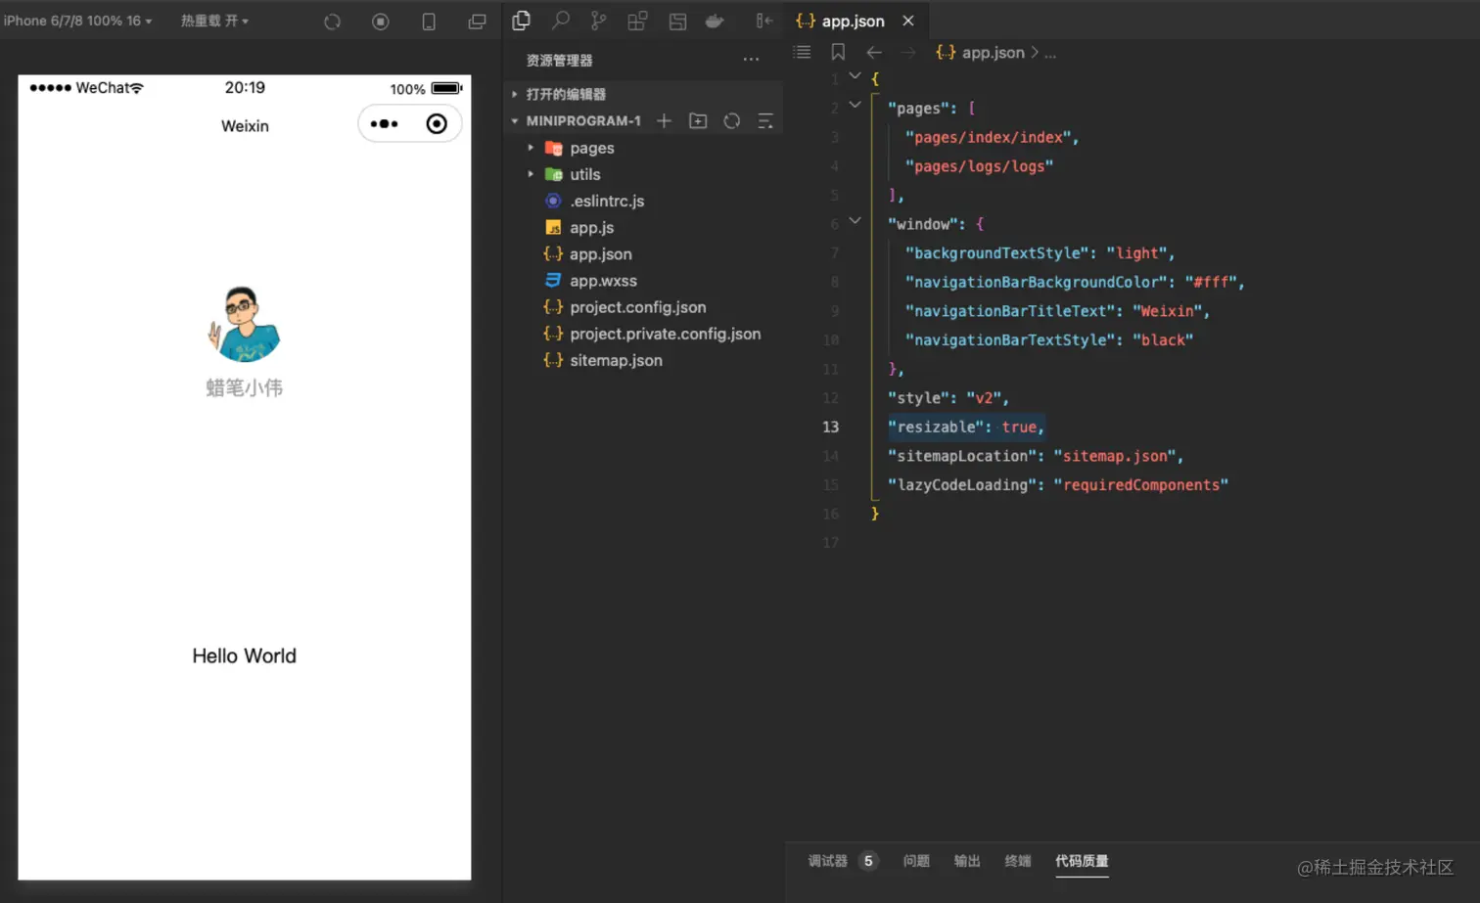The width and height of the screenshot is (1480, 903).
Task: Open the project.config.json file
Action: 638,307
